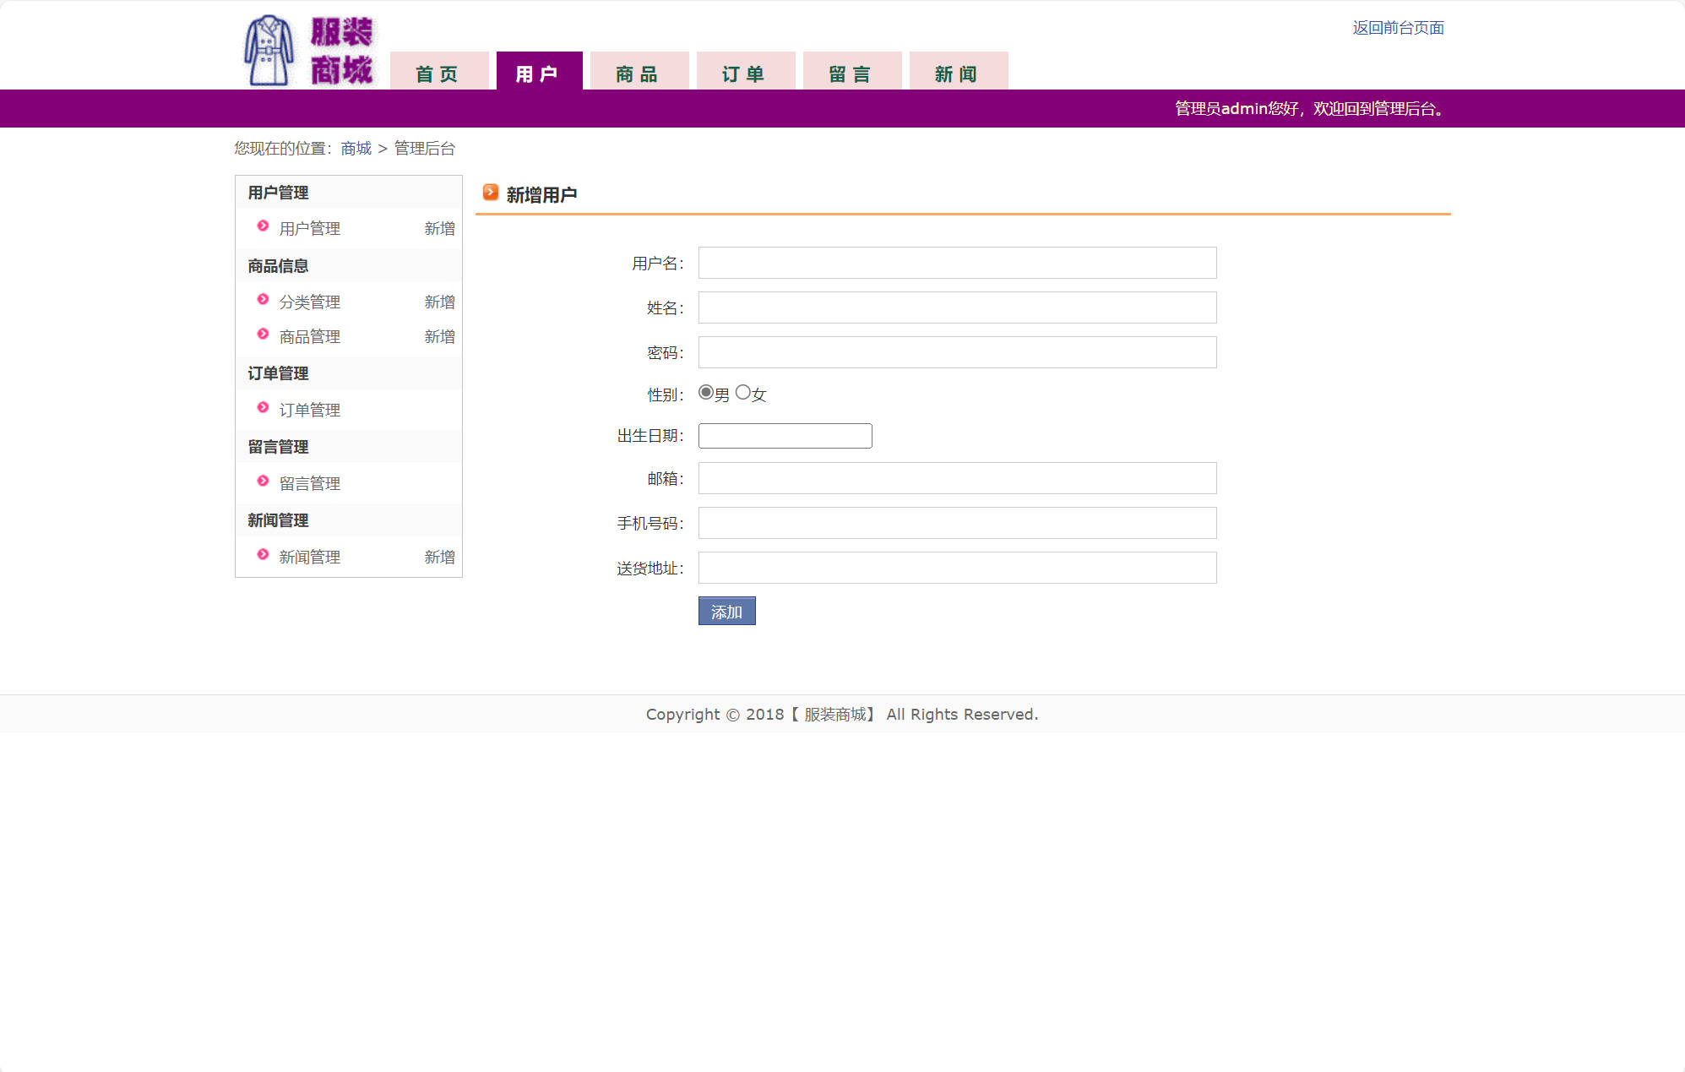Click the orange arrow icon by 新增用户

pos(491,193)
